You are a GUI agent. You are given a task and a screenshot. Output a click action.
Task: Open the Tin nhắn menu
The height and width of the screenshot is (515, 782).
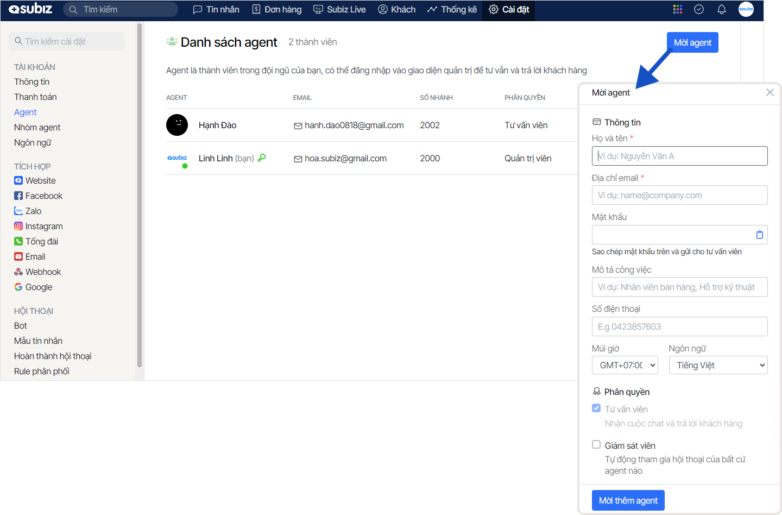click(x=216, y=9)
